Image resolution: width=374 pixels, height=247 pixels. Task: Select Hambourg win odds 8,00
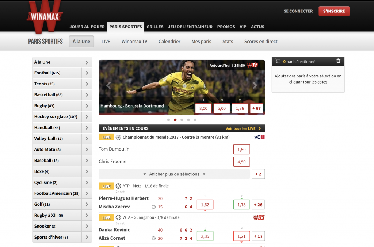[203, 108]
